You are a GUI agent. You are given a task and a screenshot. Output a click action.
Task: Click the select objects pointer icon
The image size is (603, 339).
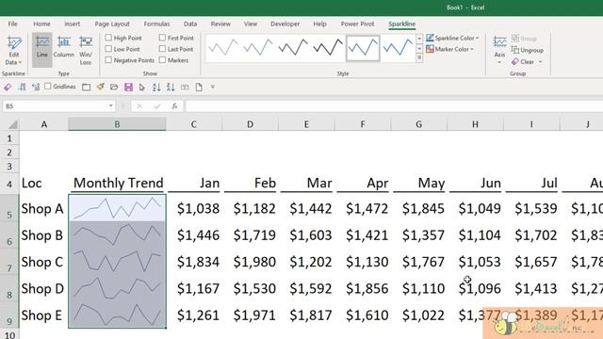(x=142, y=88)
